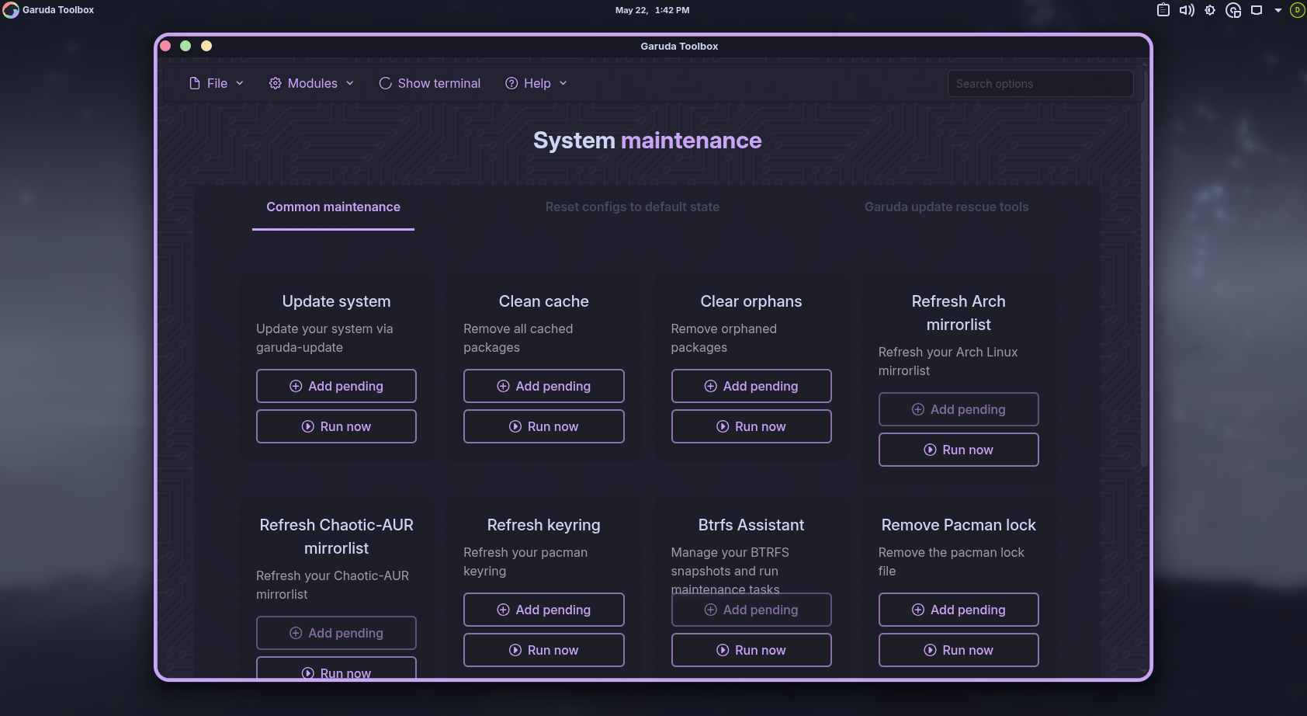Expand the Help chevron arrow
This screenshot has height=716, width=1307.
pyautogui.click(x=563, y=83)
